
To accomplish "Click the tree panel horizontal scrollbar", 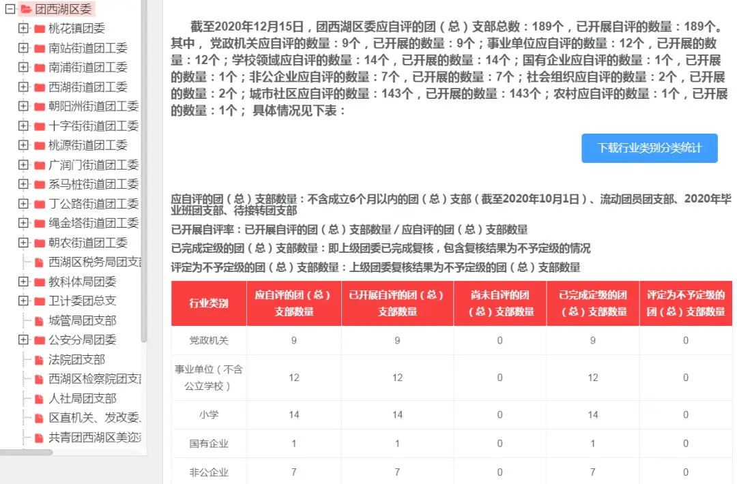I will (26, 452).
